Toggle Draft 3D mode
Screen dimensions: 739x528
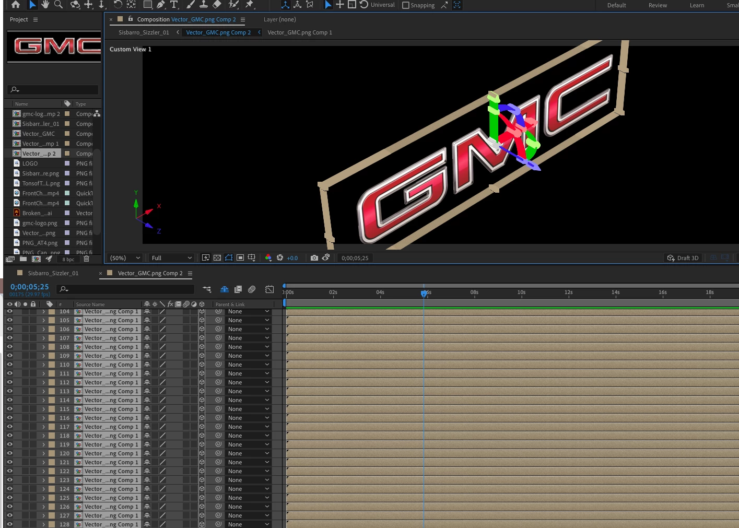click(683, 258)
